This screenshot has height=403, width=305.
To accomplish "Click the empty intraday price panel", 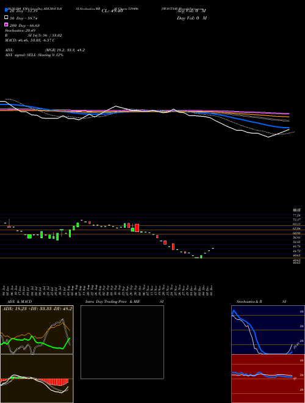I will (122, 342).
